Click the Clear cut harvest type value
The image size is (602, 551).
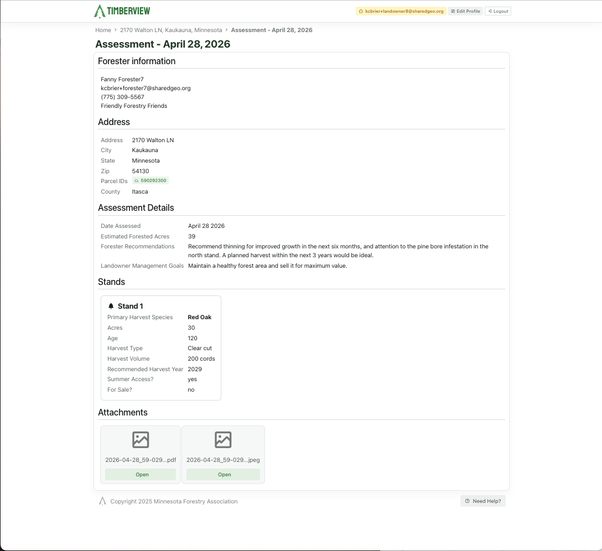[x=200, y=349]
